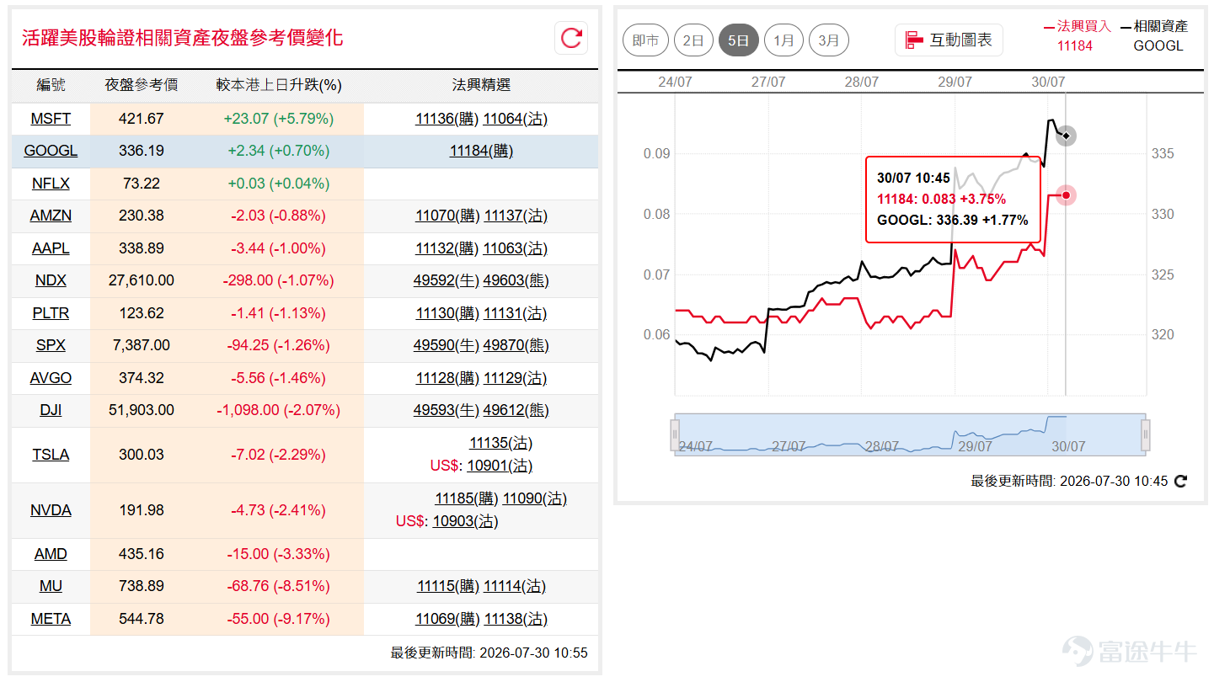Open the AVGO underlying link

click(51, 378)
